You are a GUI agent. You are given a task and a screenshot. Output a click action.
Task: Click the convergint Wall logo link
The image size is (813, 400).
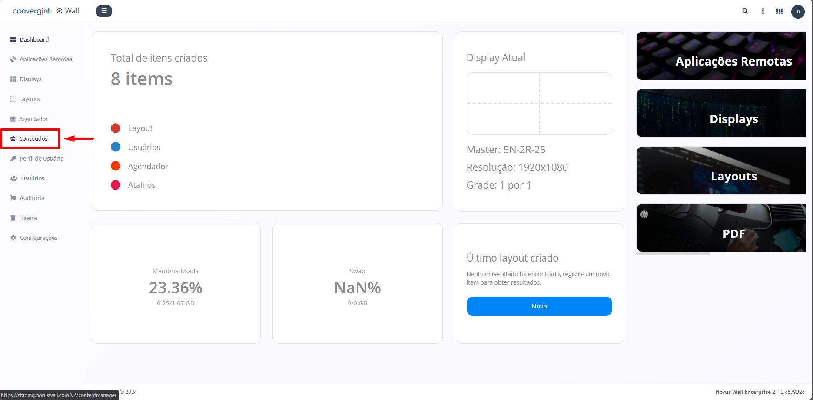coord(46,11)
